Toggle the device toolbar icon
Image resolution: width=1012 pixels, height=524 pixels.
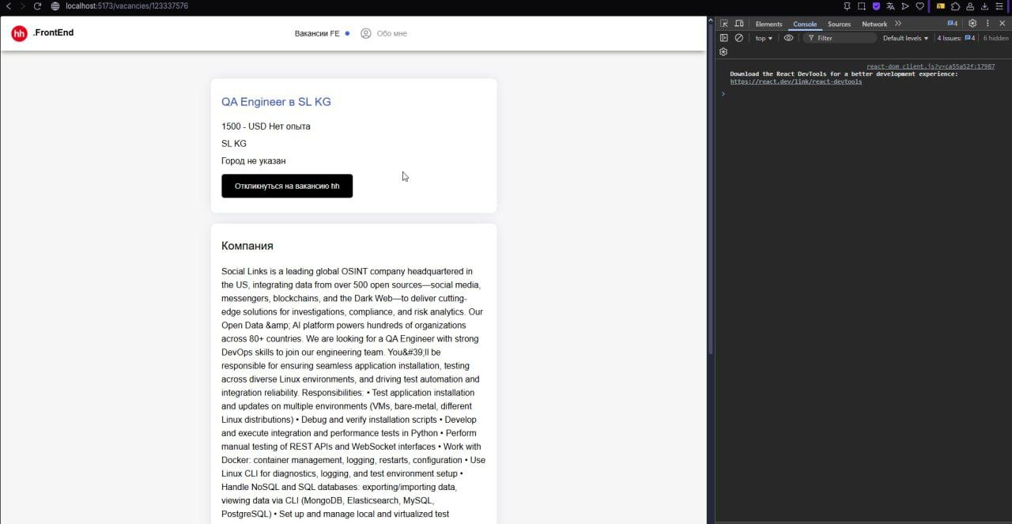[x=738, y=24]
